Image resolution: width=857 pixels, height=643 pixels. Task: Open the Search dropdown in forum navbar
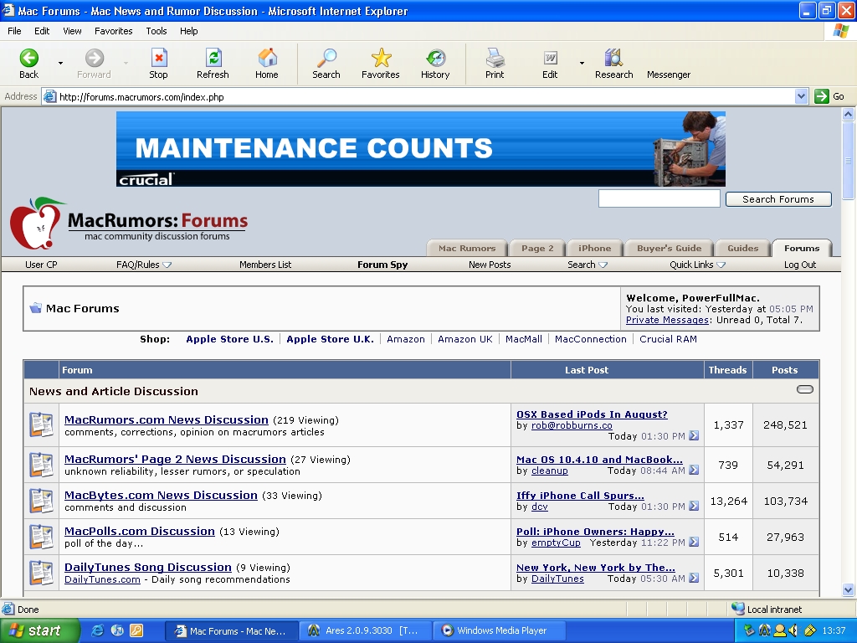(588, 265)
